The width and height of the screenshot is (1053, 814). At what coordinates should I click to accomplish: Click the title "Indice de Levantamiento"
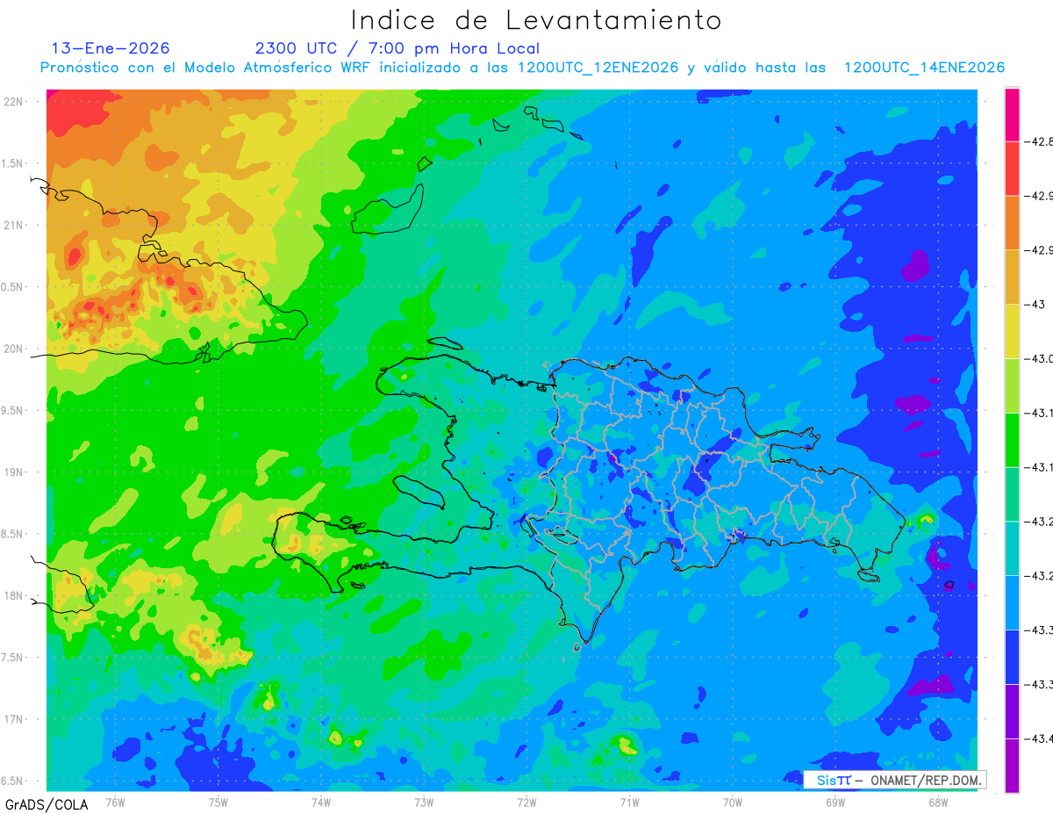point(536,20)
